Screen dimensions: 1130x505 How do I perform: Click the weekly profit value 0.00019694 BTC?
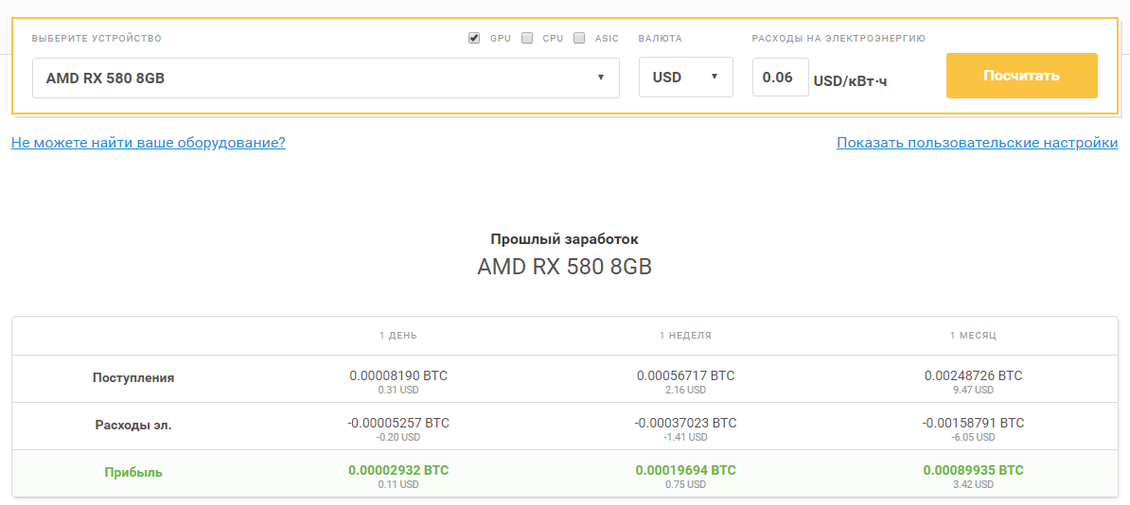pyautogui.click(x=685, y=470)
